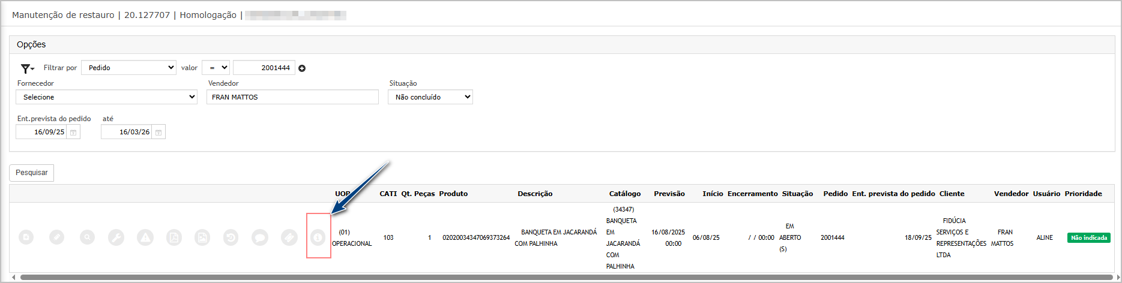The image size is (1122, 283).
Task: Click the history clock icon in the row
Action: pyautogui.click(x=231, y=238)
